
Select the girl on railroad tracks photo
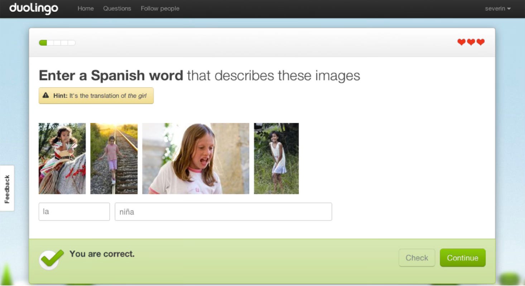pos(114,158)
